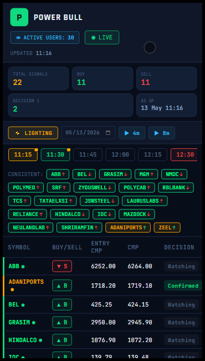Screen dimensions: 205x361
Task: Click the BEL symbol in table
Action: (x=14, y=304)
